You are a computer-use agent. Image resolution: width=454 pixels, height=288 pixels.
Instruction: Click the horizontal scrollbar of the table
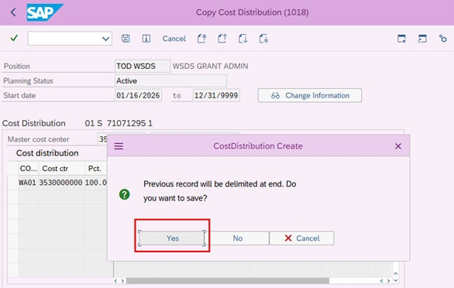[x=228, y=281]
